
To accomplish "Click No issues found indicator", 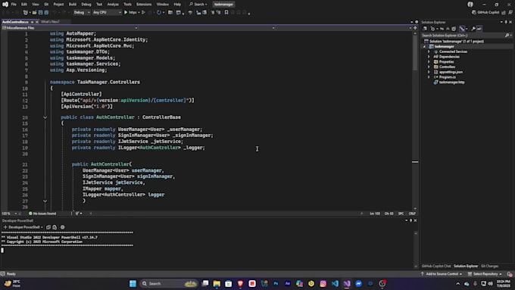I will (x=42, y=214).
